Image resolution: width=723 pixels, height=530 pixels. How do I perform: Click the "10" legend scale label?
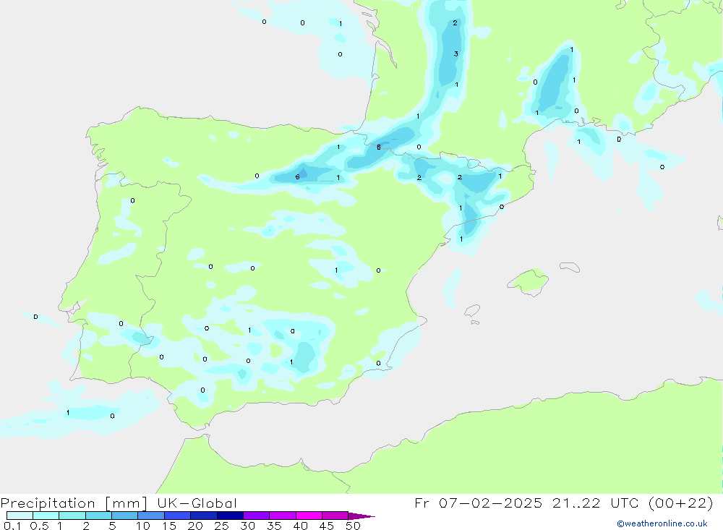(x=143, y=526)
